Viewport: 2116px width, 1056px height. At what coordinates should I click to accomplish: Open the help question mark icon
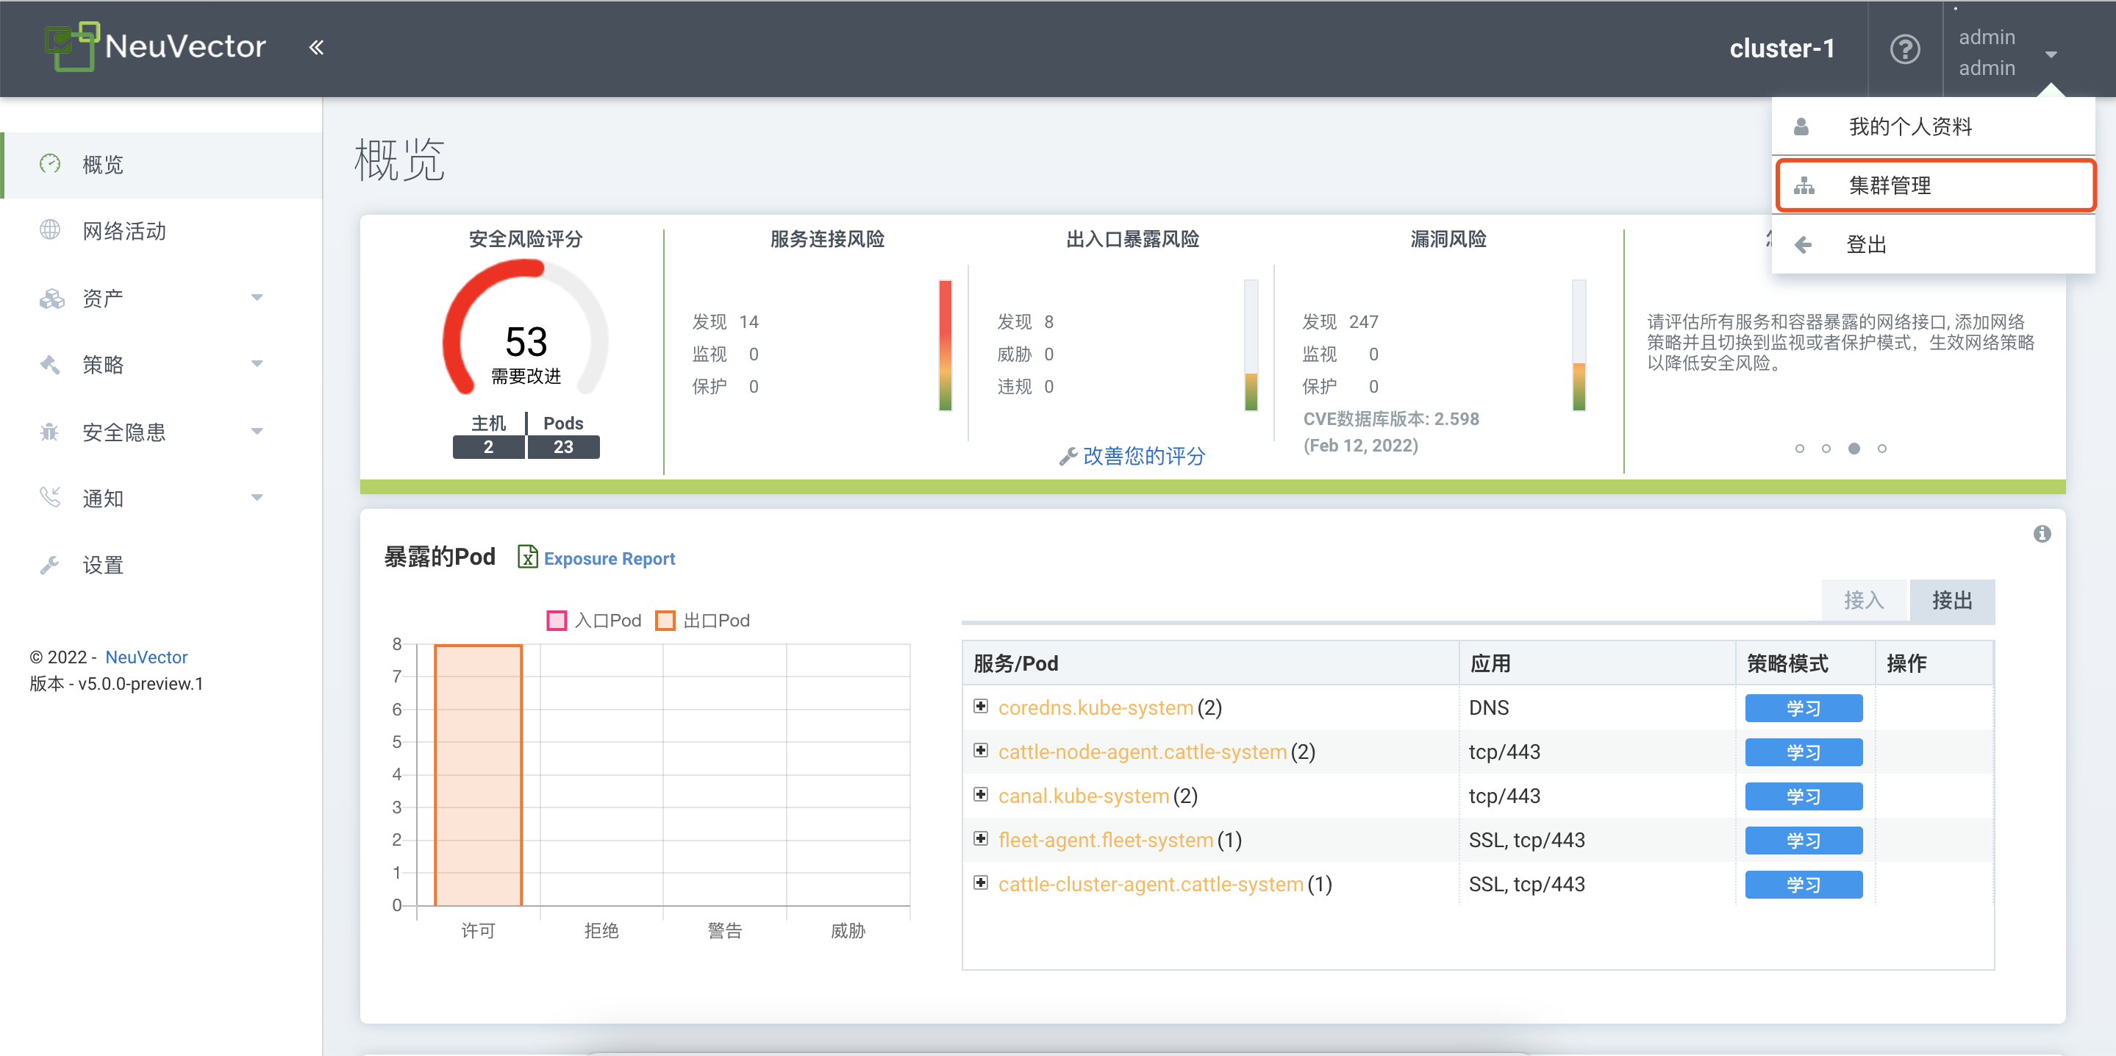1904,49
